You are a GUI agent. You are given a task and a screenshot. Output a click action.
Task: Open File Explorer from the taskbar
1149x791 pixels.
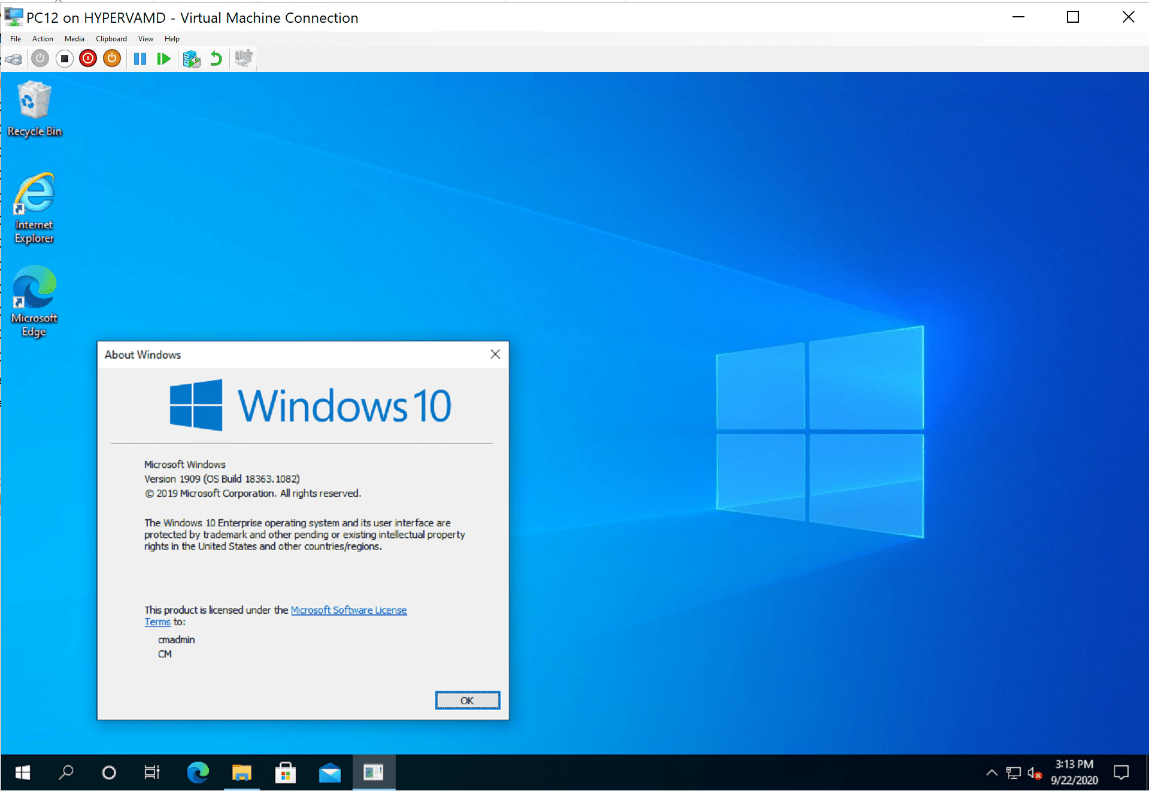coord(241,772)
